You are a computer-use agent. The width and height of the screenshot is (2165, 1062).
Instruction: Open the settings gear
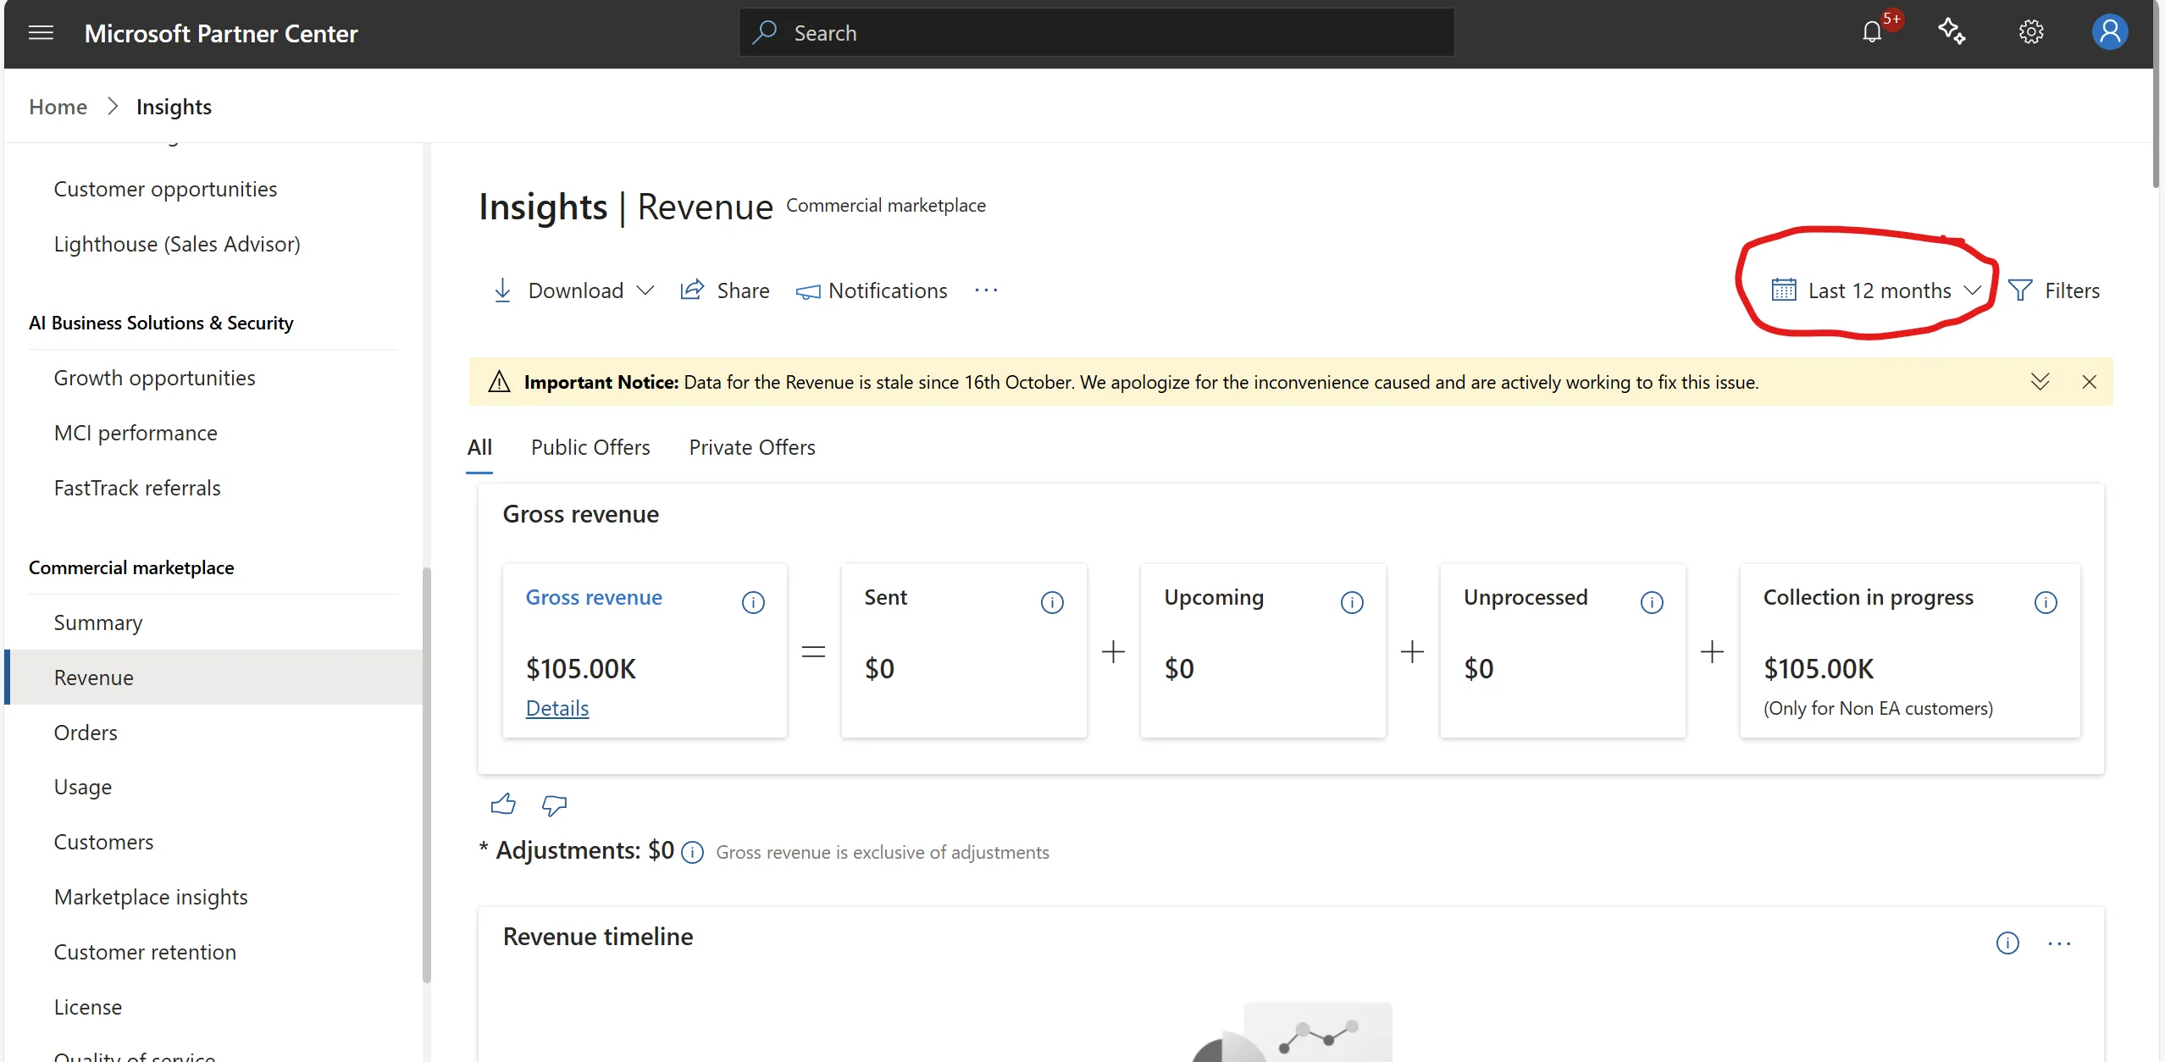pyautogui.click(x=2031, y=32)
